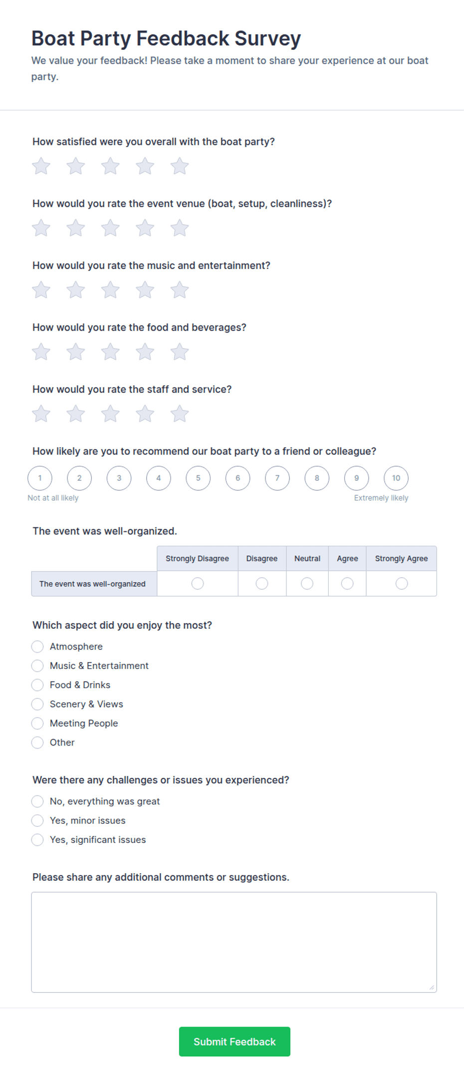
Task: Give food and beverages one star
Action: click(x=41, y=352)
